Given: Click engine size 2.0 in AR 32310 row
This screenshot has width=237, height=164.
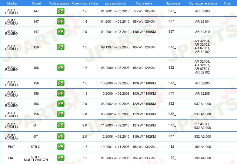Looking at the screenshot, I should (85, 32).
